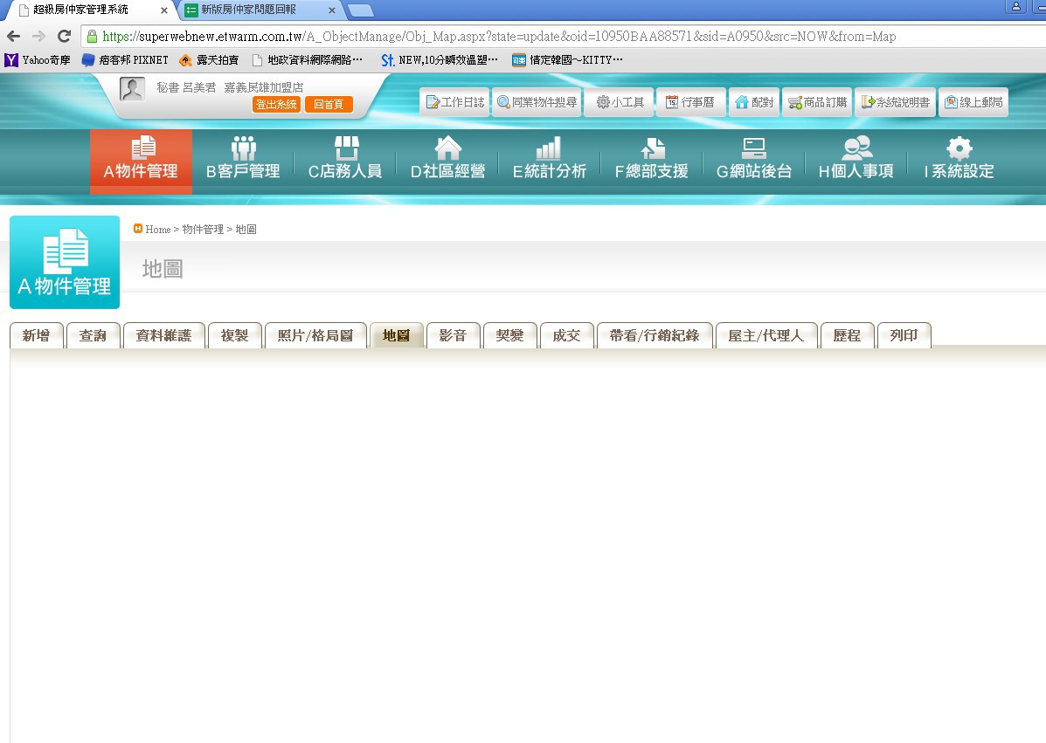Open 地政資料網際網路 bookmark
Screen dimensions: 1046x743
click(307, 60)
